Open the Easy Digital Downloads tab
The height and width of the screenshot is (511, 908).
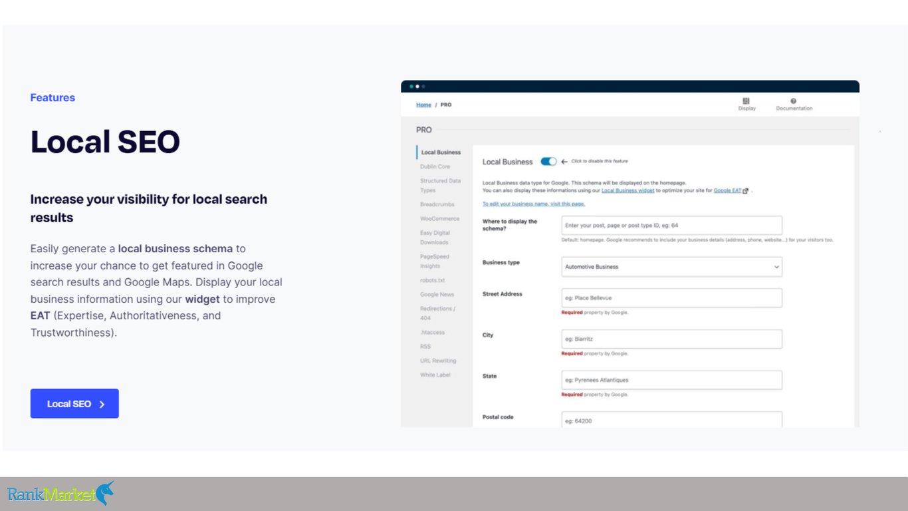coord(435,238)
